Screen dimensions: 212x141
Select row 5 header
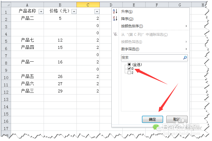tap(6, 40)
